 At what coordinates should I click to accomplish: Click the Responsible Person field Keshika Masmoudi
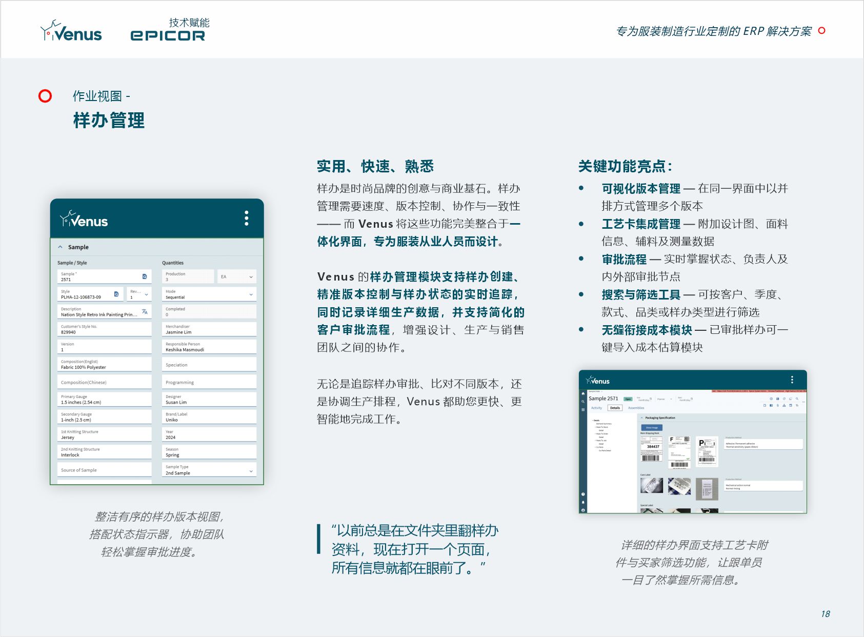tap(209, 347)
